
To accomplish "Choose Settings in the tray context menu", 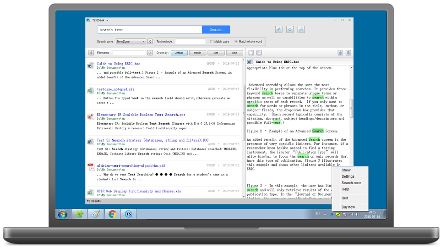I will [x=348, y=176].
